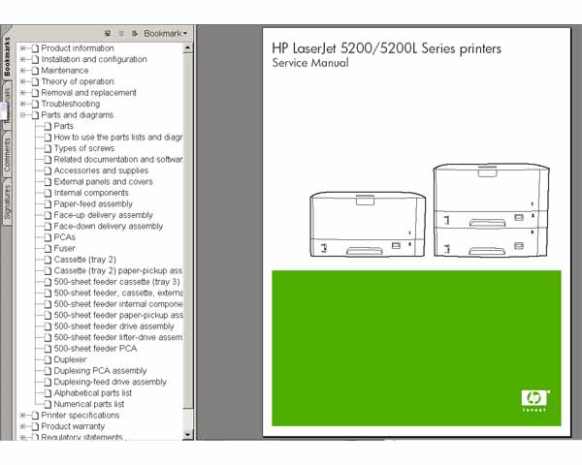Image resolution: width=582 pixels, height=465 pixels.
Task: Switch to the Signatures side tab
Action: (7, 202)
